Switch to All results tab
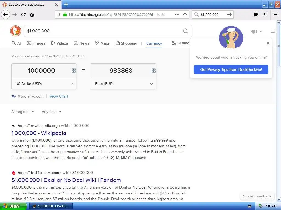 coord(16,43)
